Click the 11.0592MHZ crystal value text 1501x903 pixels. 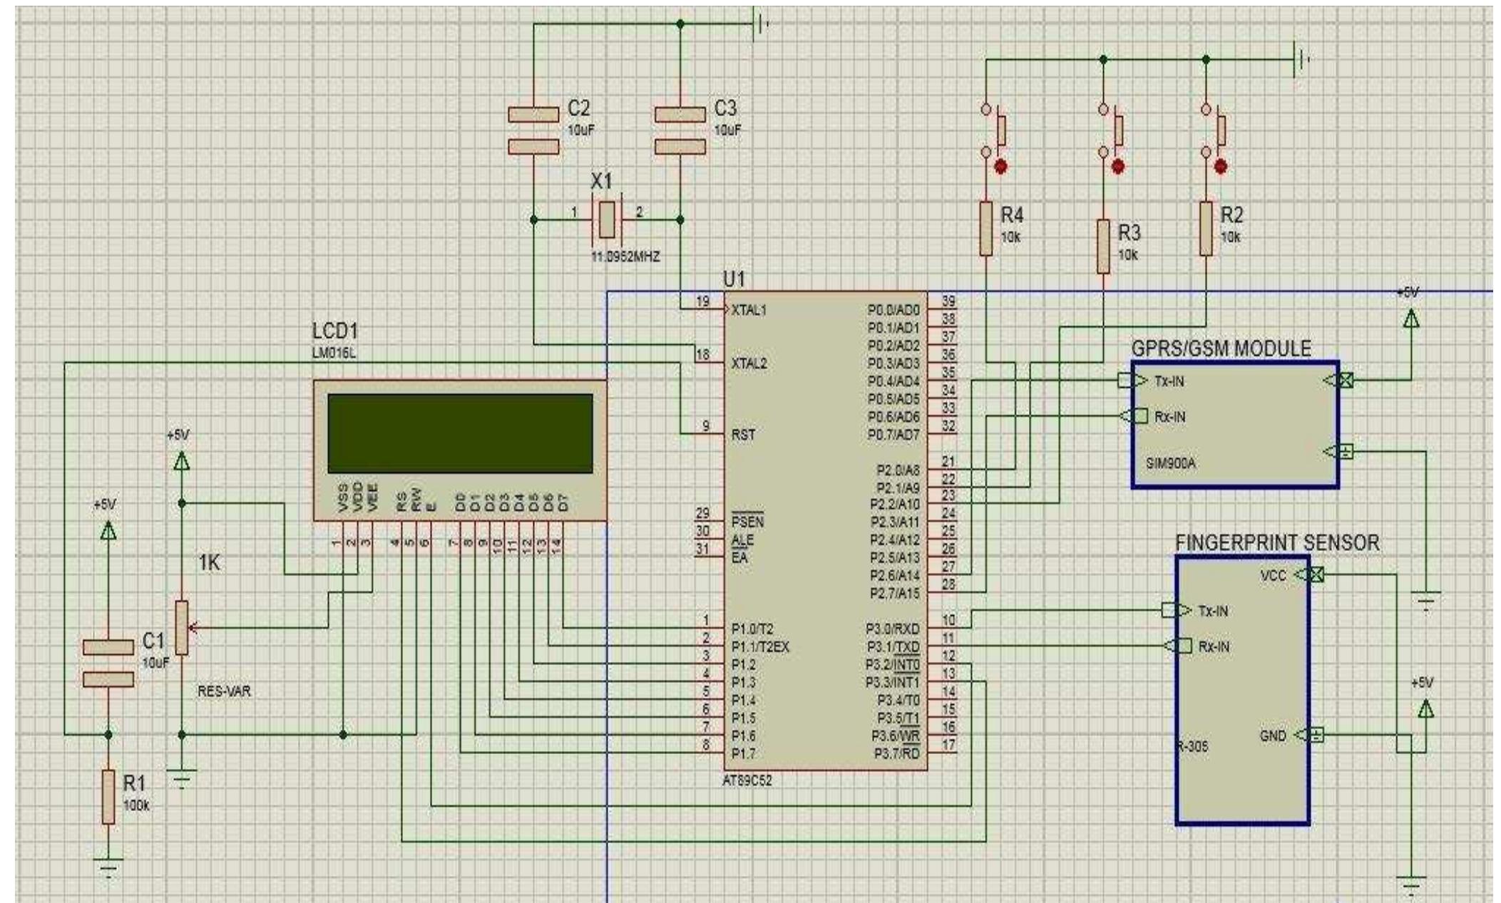click(626, 257)
